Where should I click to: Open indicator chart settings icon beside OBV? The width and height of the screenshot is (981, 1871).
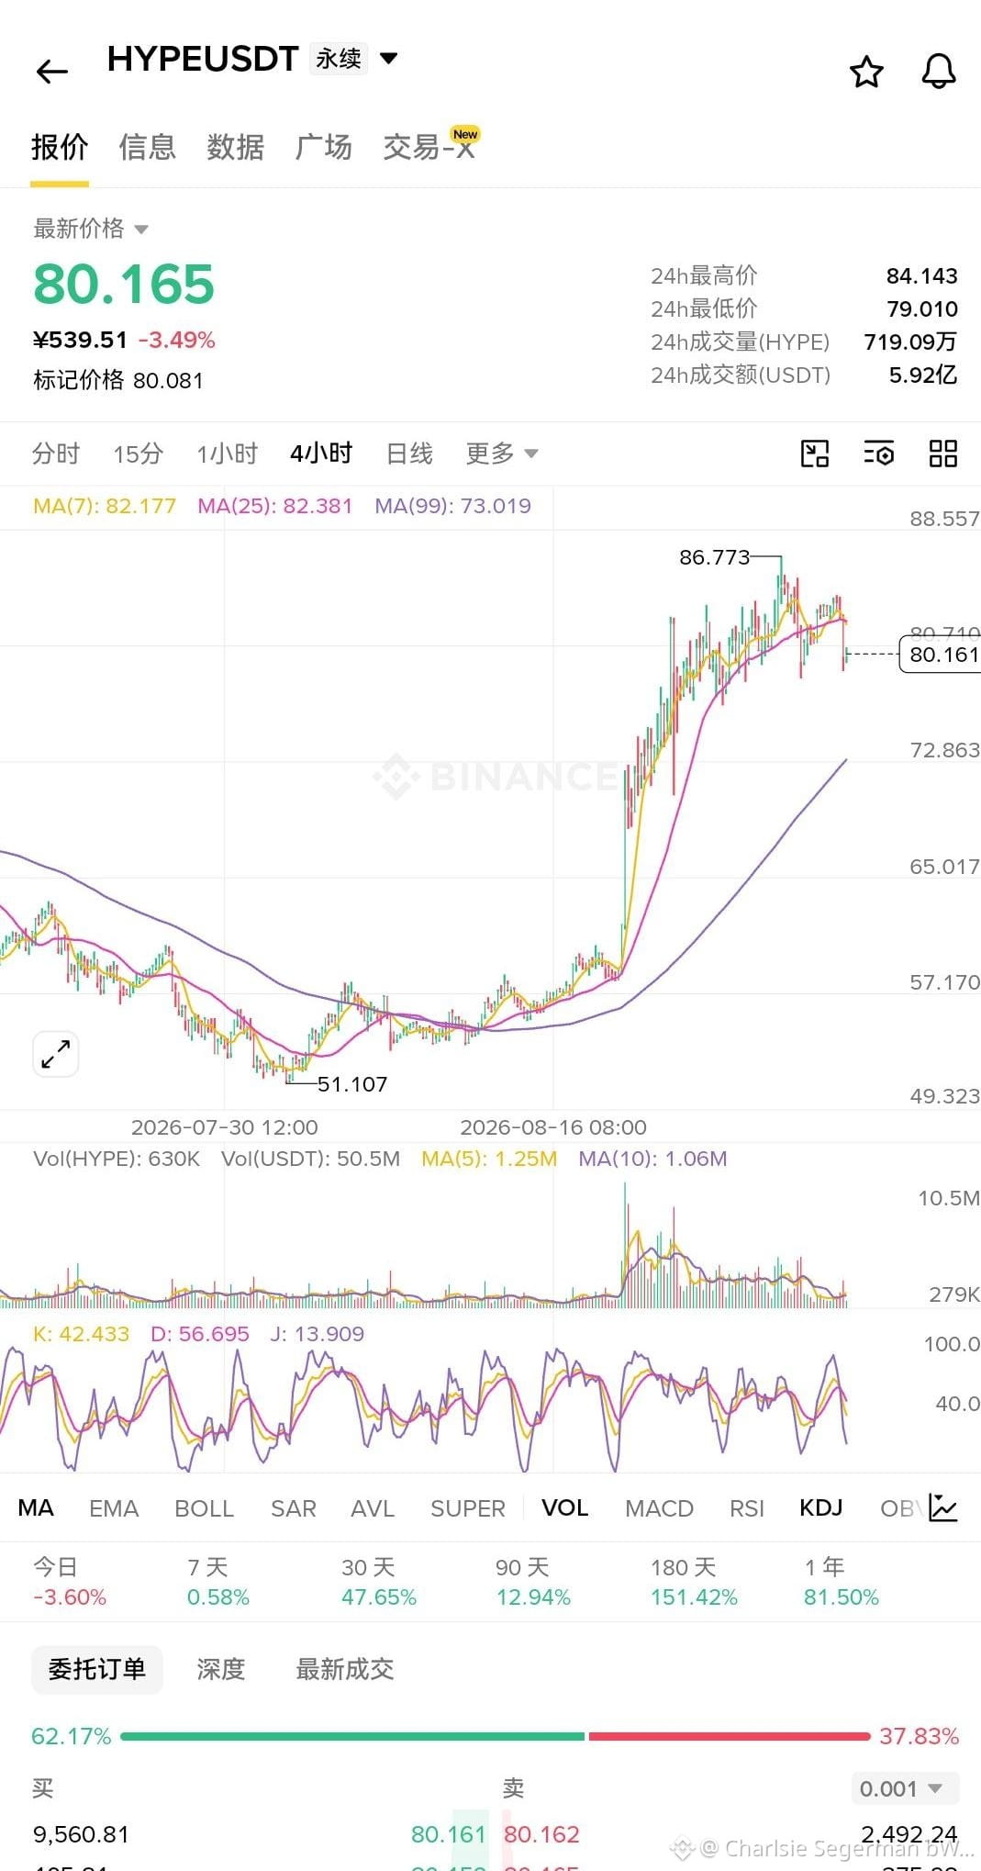pos(943,1507)
